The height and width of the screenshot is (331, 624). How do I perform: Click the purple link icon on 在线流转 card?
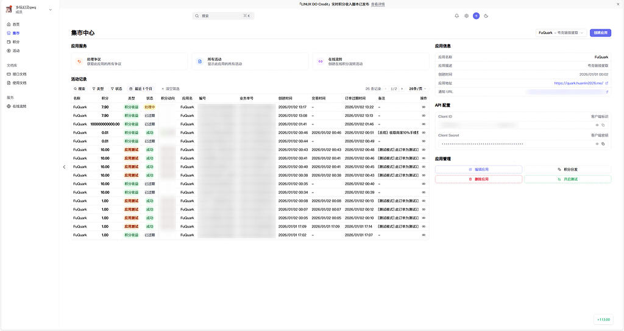[321, 62]
